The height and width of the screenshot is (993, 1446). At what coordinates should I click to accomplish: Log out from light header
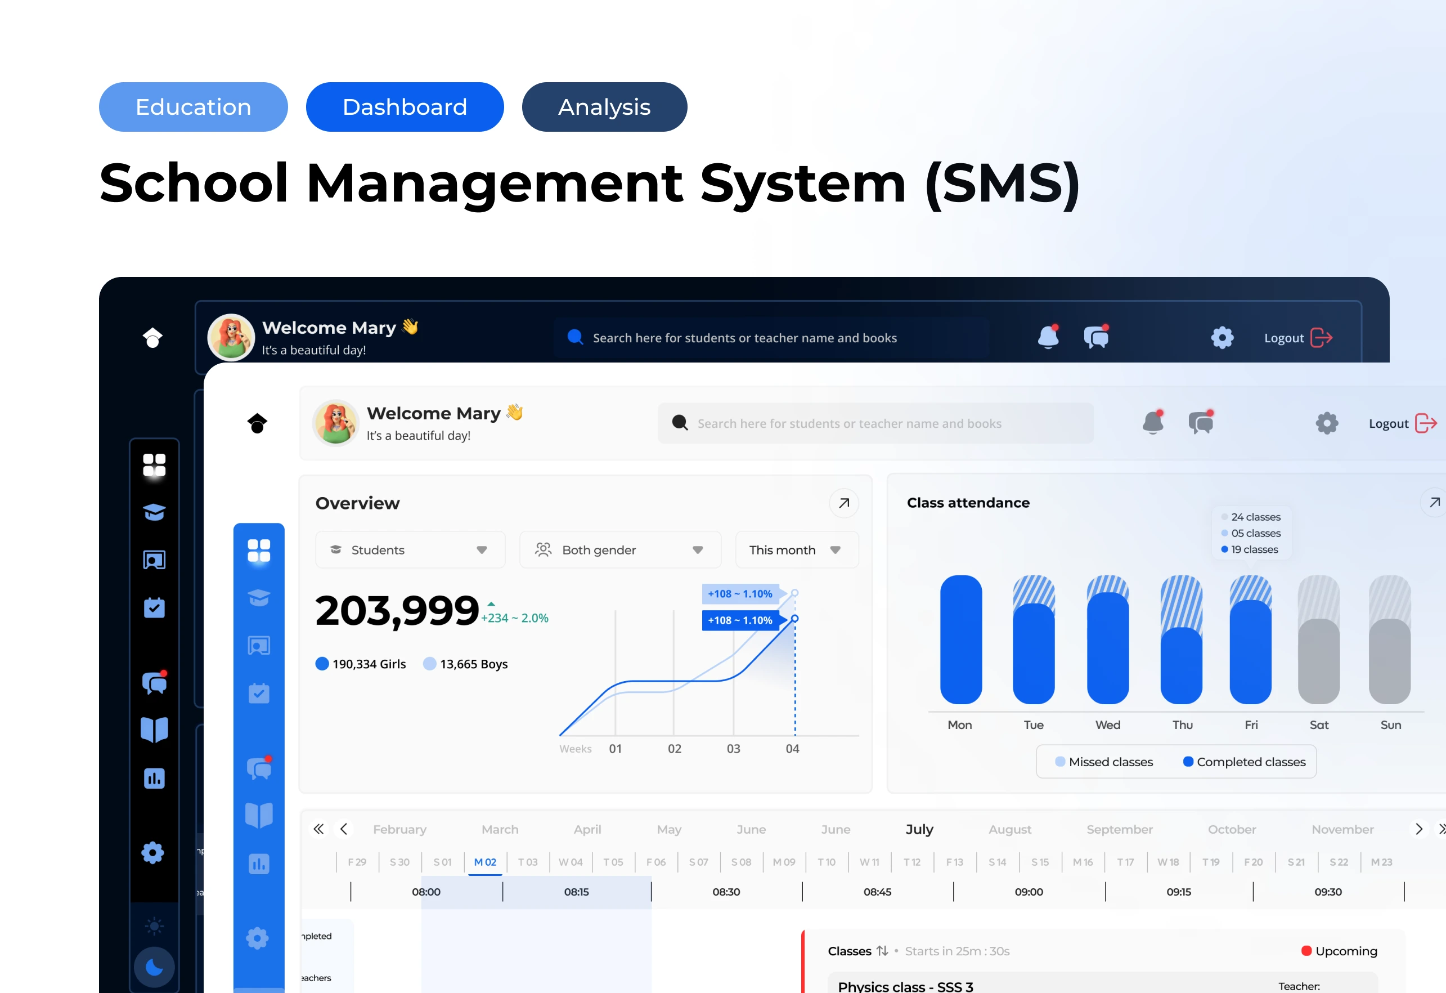[x=1403, y=423]
